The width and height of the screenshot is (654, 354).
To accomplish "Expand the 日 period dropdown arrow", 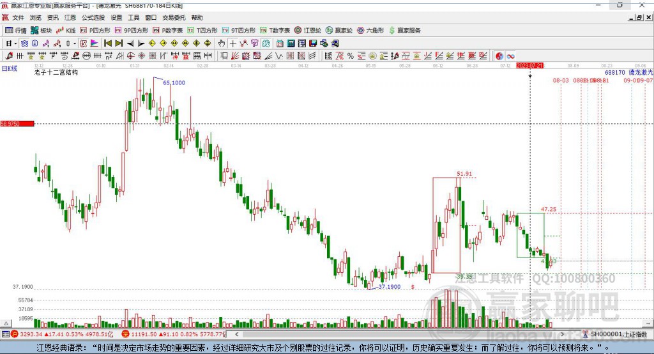I will tap(15, 43).
